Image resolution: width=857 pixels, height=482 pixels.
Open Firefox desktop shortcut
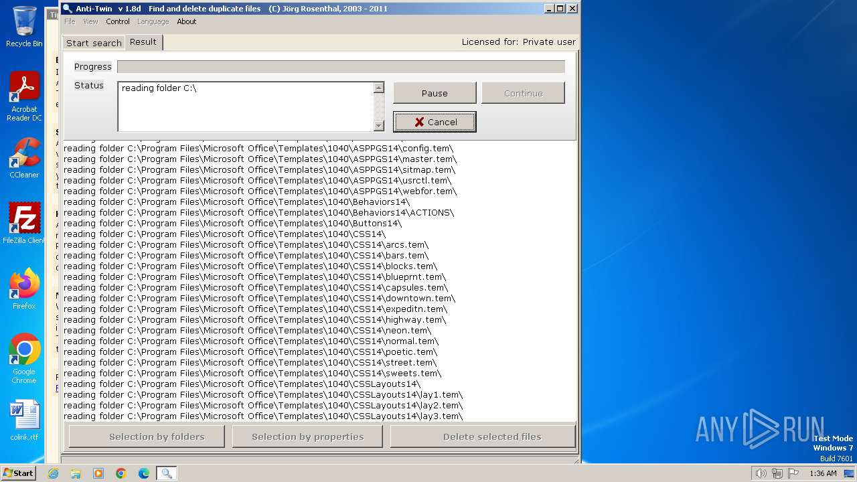[24, 289]
